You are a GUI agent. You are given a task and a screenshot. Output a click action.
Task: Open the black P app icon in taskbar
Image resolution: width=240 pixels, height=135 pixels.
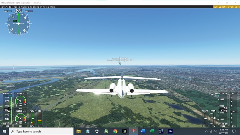[125, 131]
